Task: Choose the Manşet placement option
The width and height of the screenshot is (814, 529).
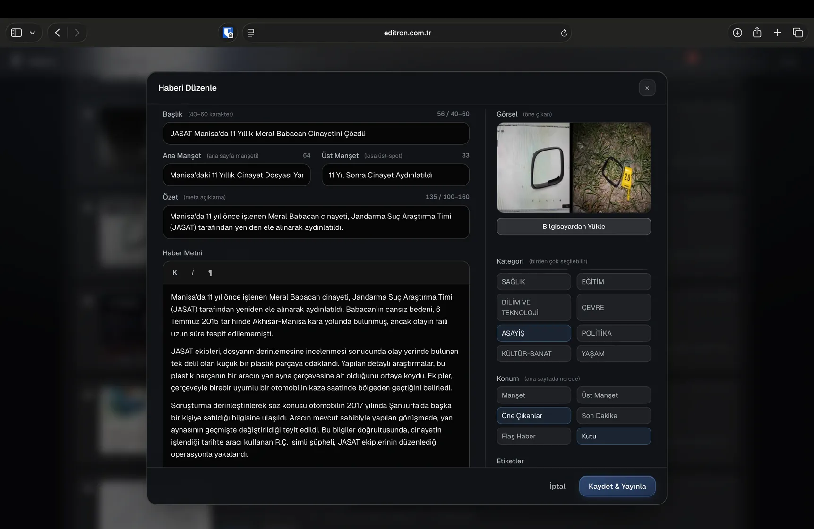Action: coord(534,395)
